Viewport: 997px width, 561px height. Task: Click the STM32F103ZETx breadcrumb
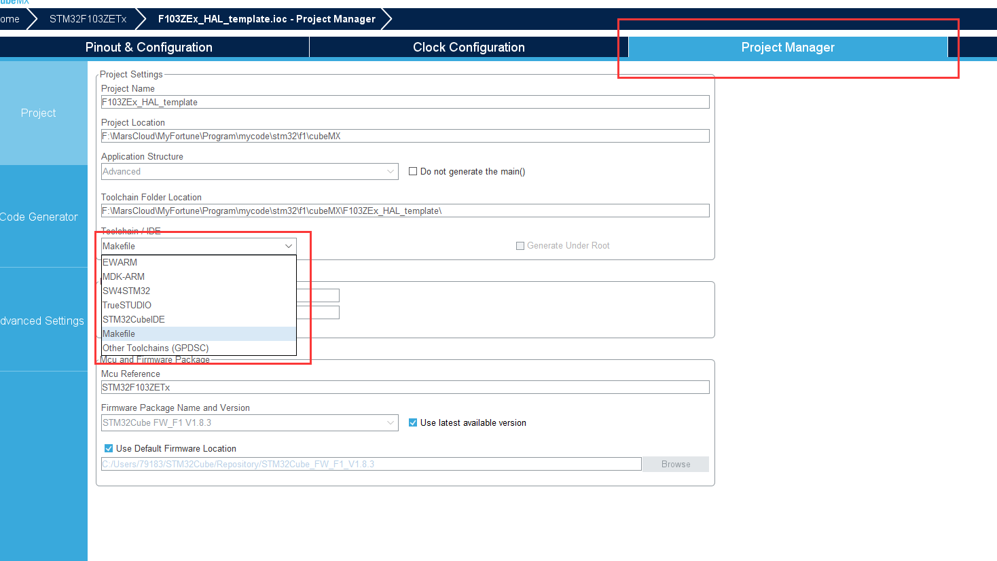tap(88, 19)
